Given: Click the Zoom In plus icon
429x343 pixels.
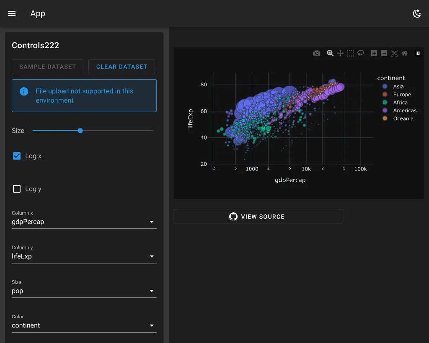Looking at the screenshot, I should pos(374,53).
